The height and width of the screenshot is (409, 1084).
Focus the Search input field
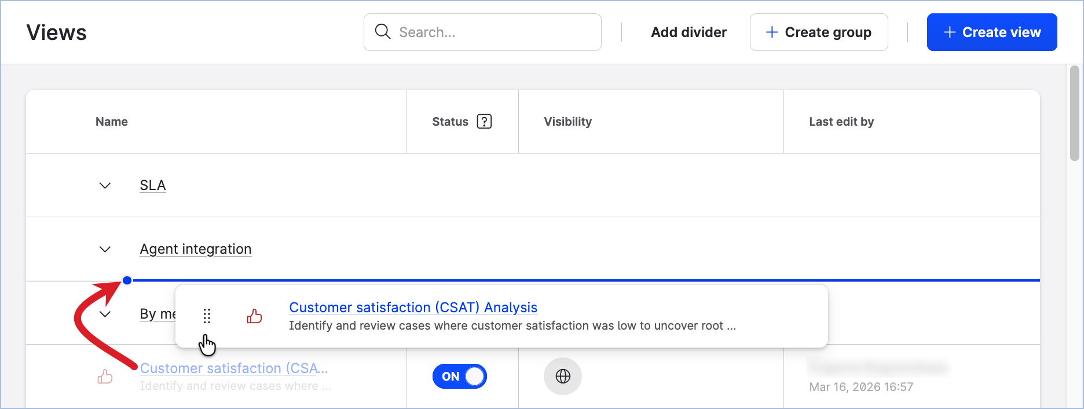pos(492,32)
